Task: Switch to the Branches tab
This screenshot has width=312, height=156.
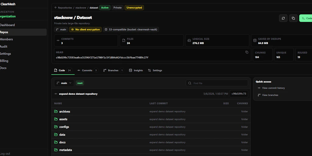Action: [113, 70]
